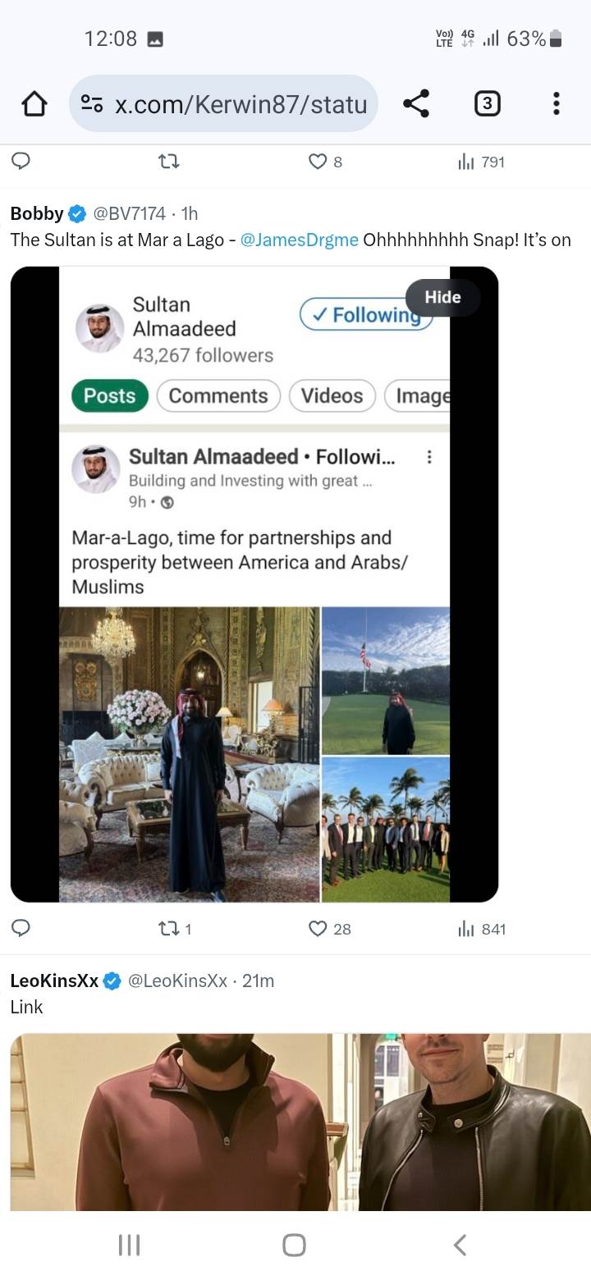Open LeoKinsXx profile from post header

pyautogui.click(x=54, y=981)
